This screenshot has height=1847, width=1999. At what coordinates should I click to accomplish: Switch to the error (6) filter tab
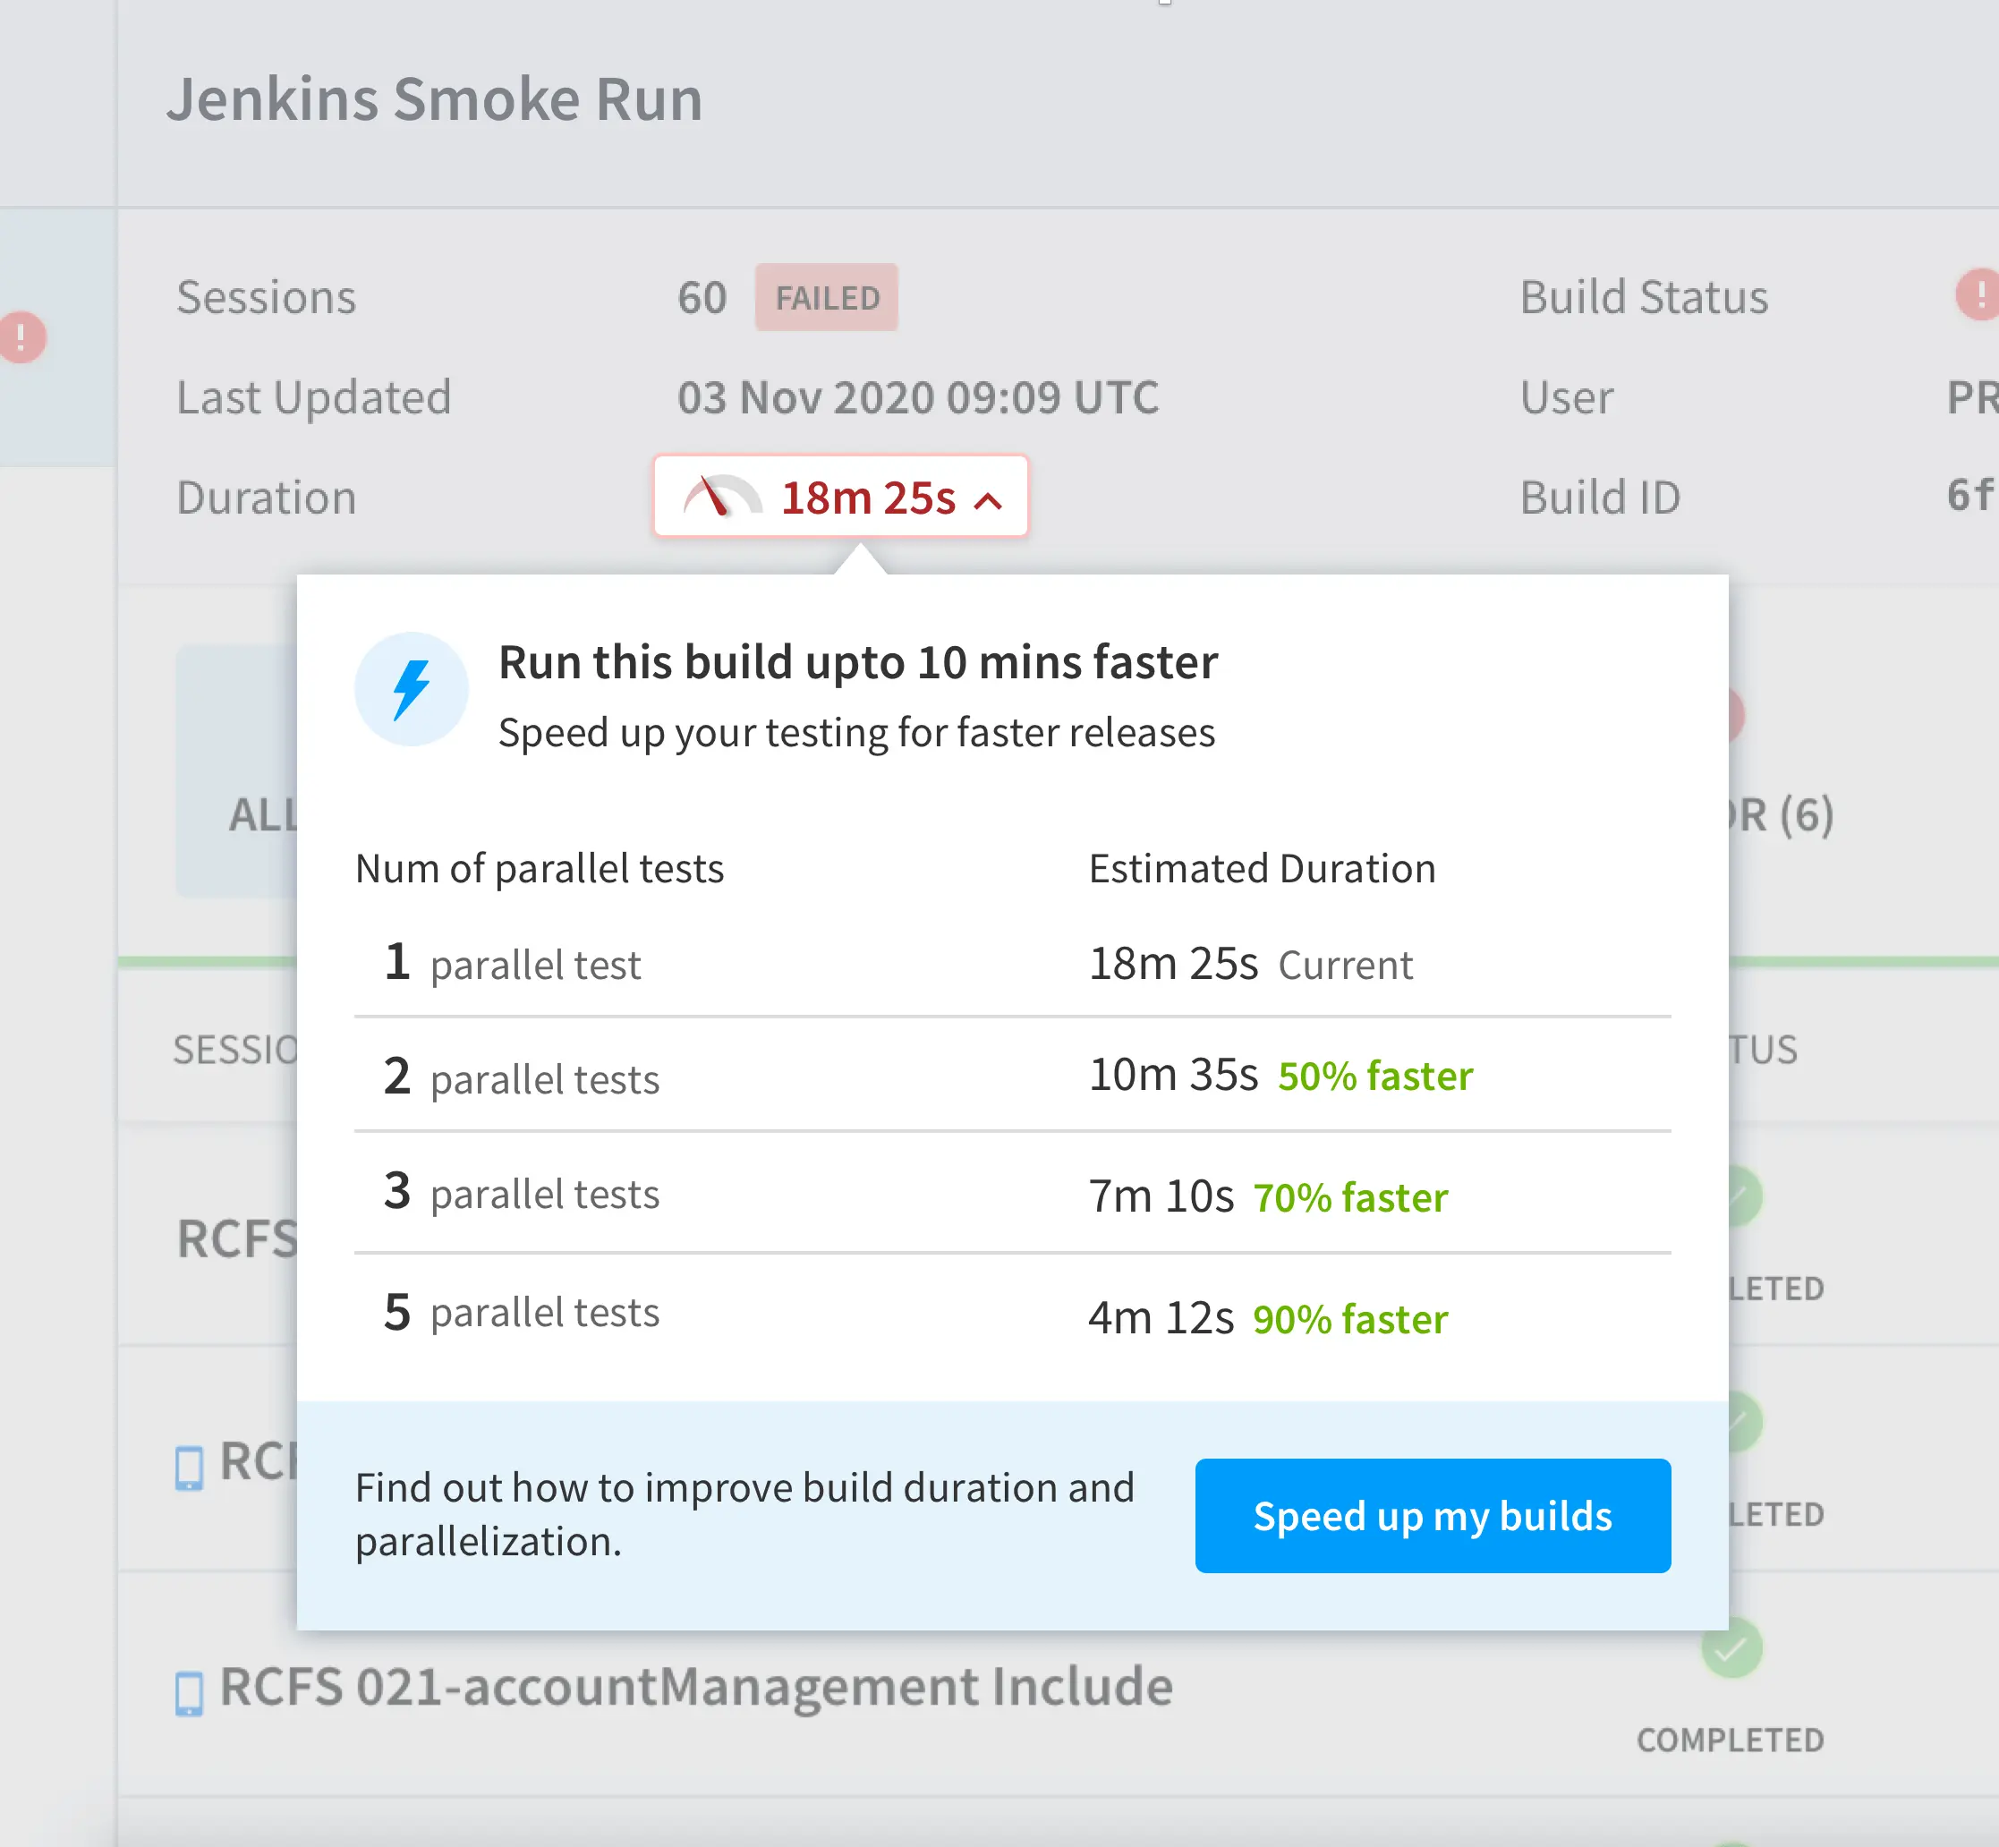(1784, 814)
